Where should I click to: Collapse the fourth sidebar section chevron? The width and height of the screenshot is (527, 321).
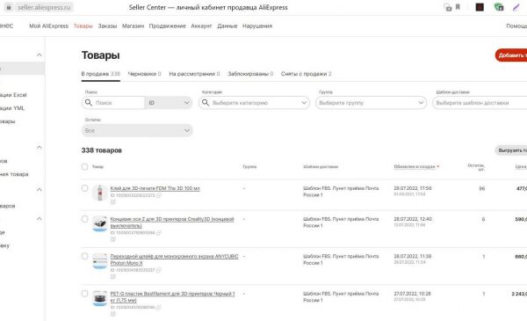(x=40, y=219)
